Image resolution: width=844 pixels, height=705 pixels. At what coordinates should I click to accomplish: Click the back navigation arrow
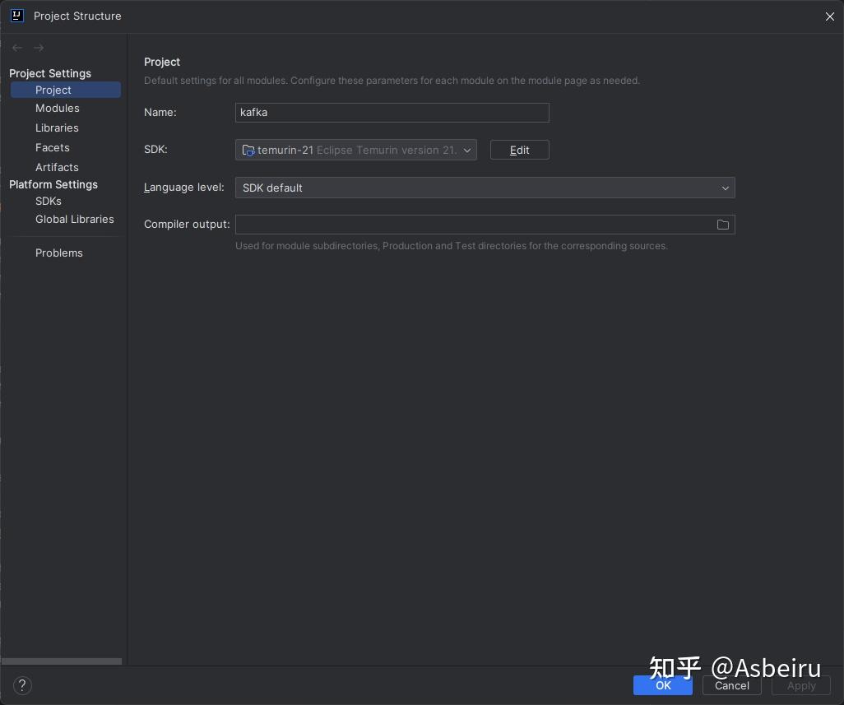(17, 48)
